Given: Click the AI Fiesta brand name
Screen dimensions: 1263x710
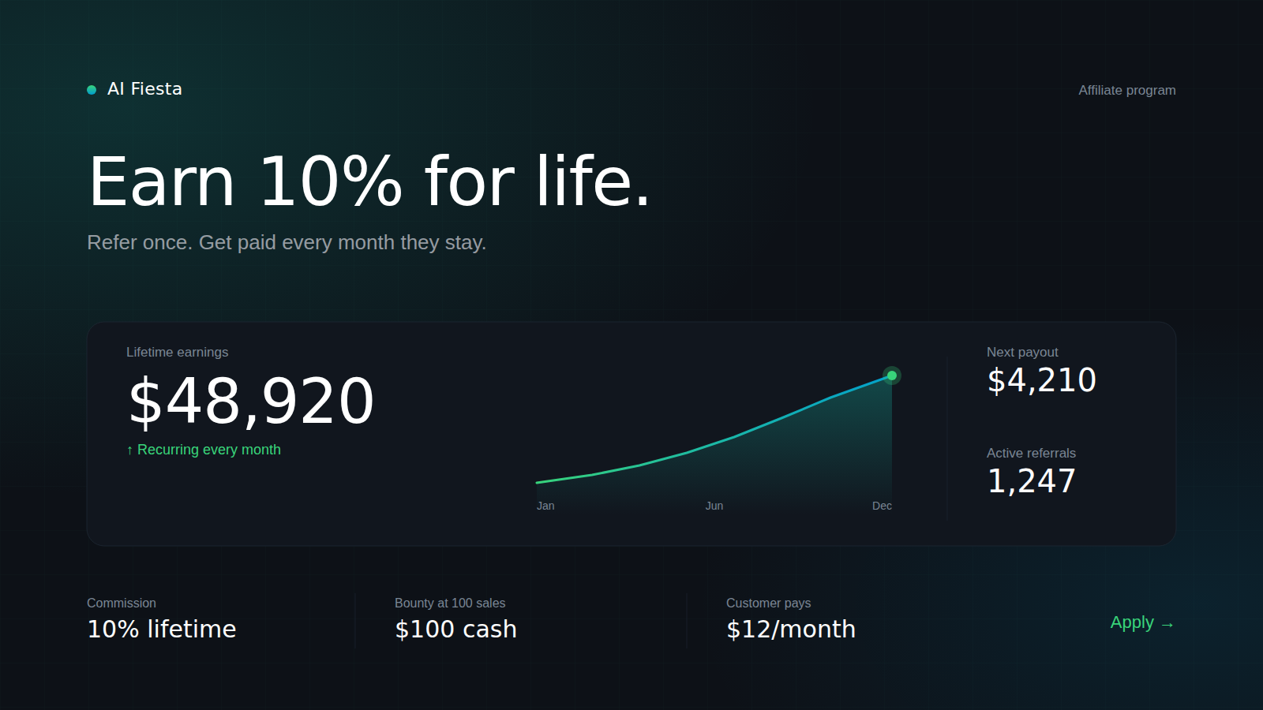Looking at the screenshot, I should [144, 89].
